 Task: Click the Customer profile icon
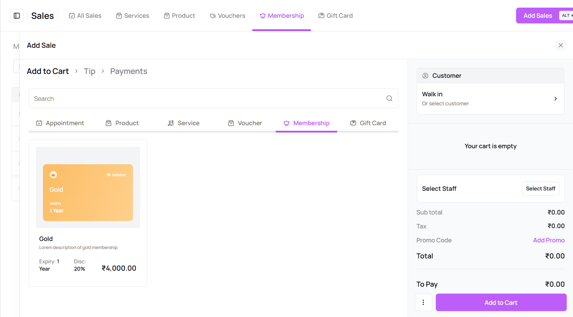(x=425, y=76)
